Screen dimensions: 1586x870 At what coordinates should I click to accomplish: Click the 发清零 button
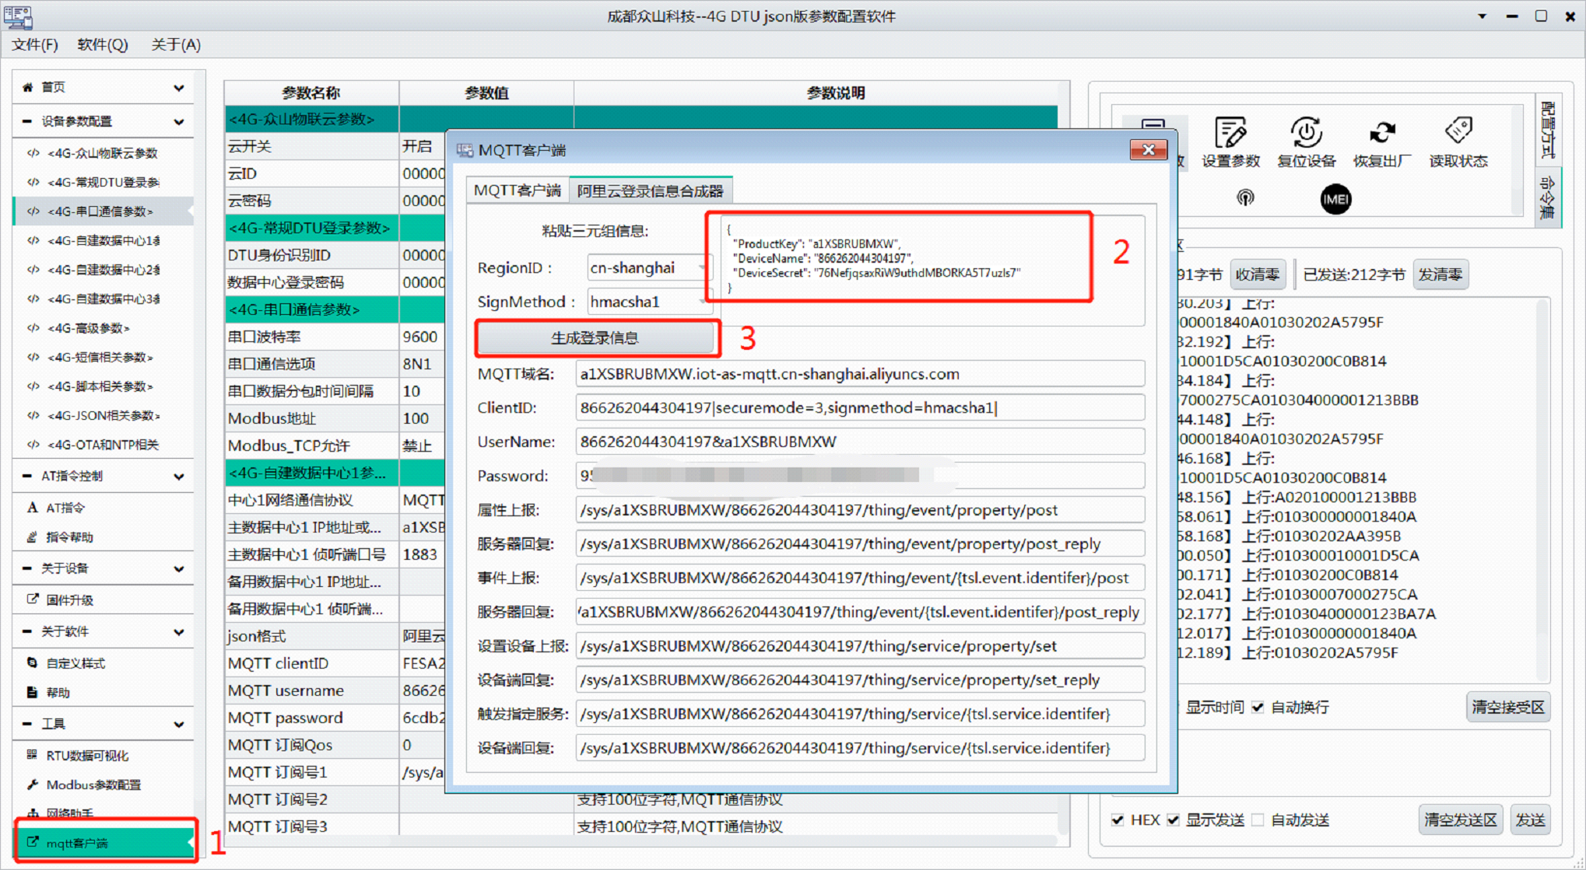(1440, 274)
